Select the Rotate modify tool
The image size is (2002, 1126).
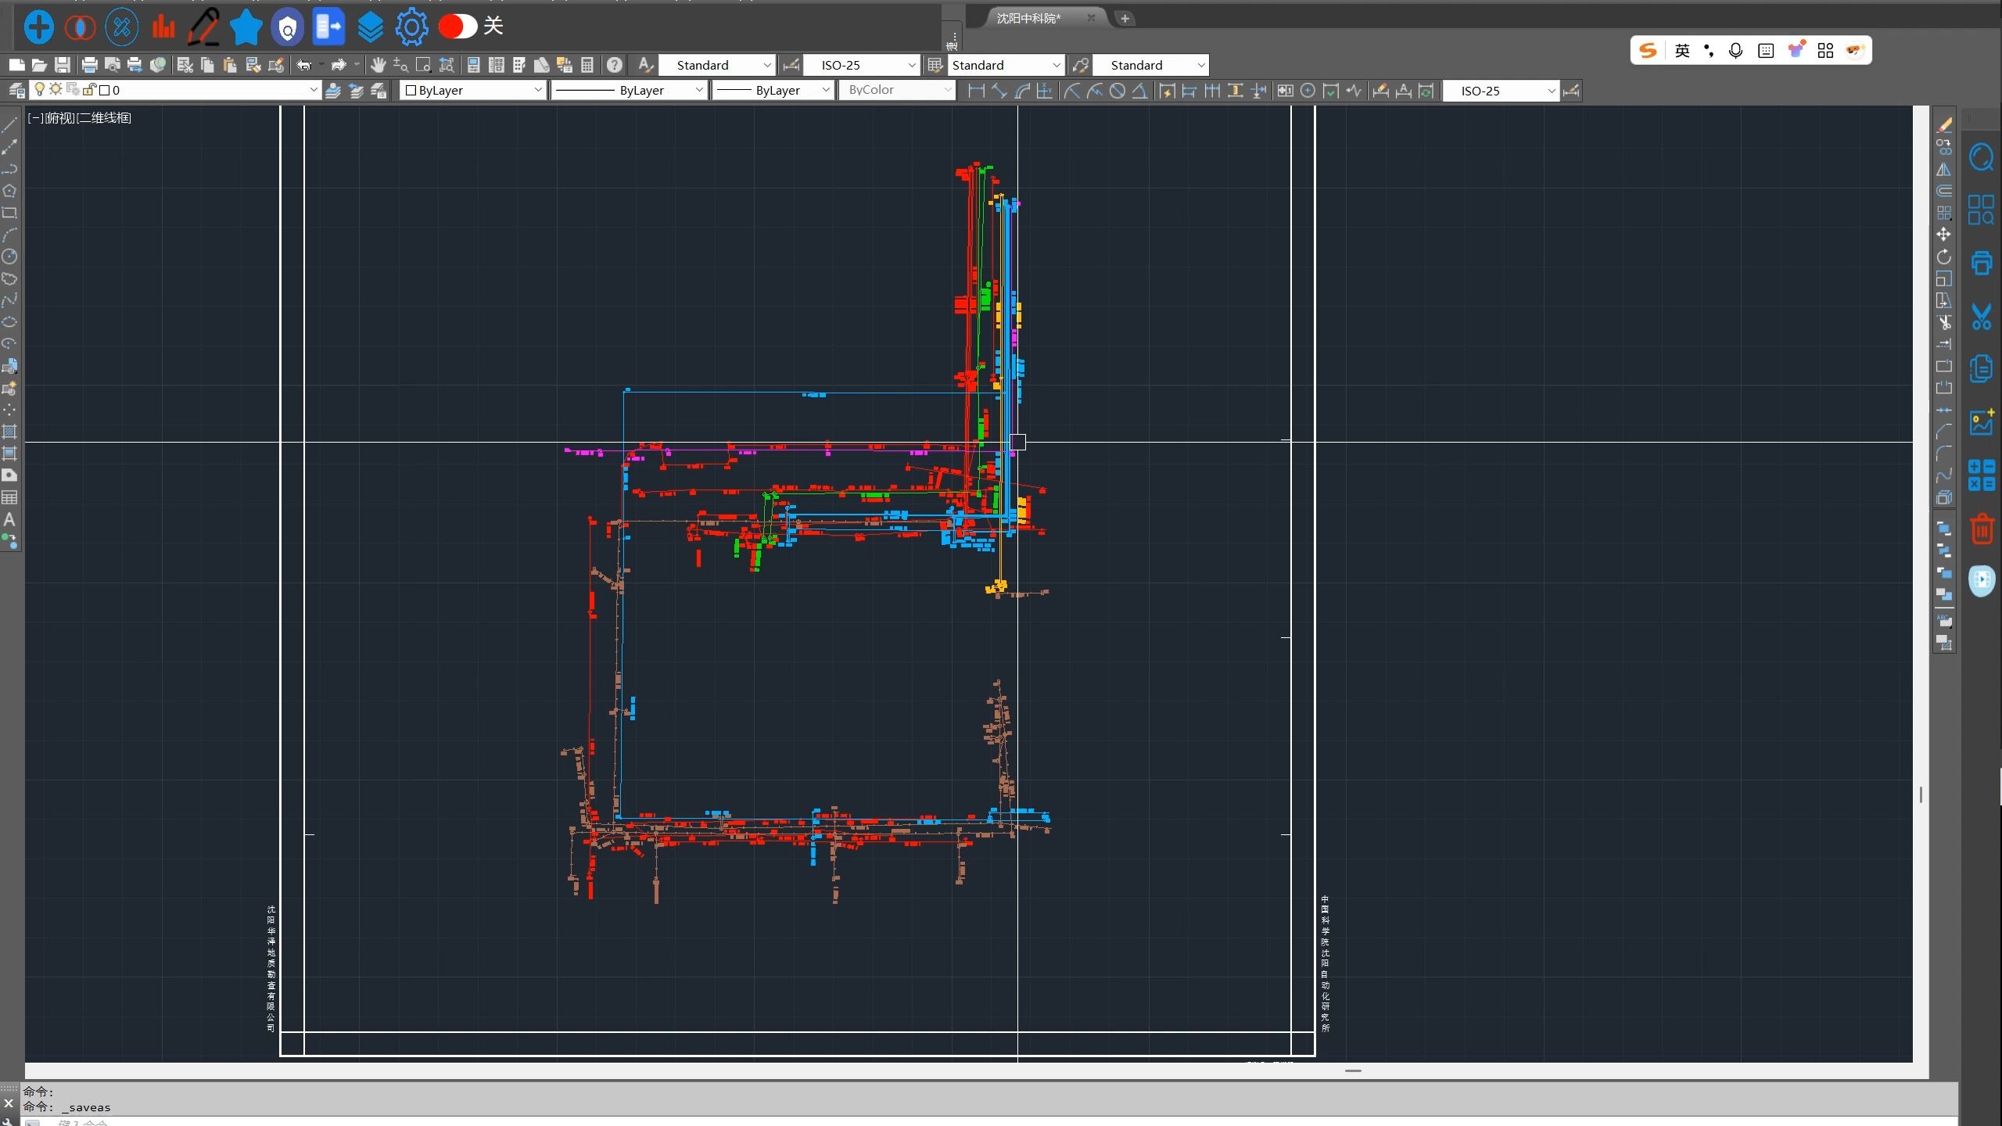pos(1944,256)
